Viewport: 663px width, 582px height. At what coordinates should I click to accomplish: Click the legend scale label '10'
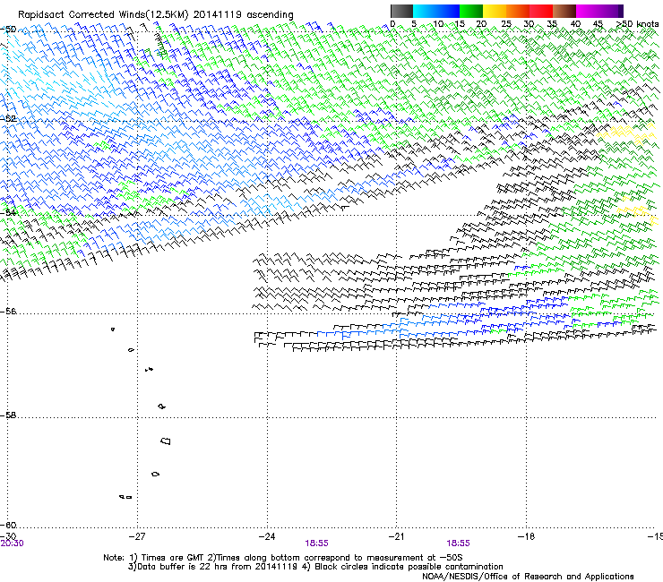[x=438, y=23]
